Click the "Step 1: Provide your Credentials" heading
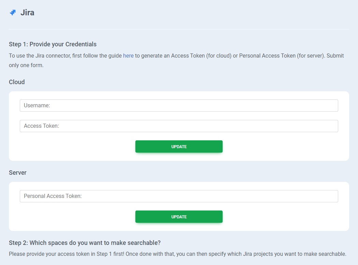Viewport: 358px width, 265px height. [x=53, y=44]
